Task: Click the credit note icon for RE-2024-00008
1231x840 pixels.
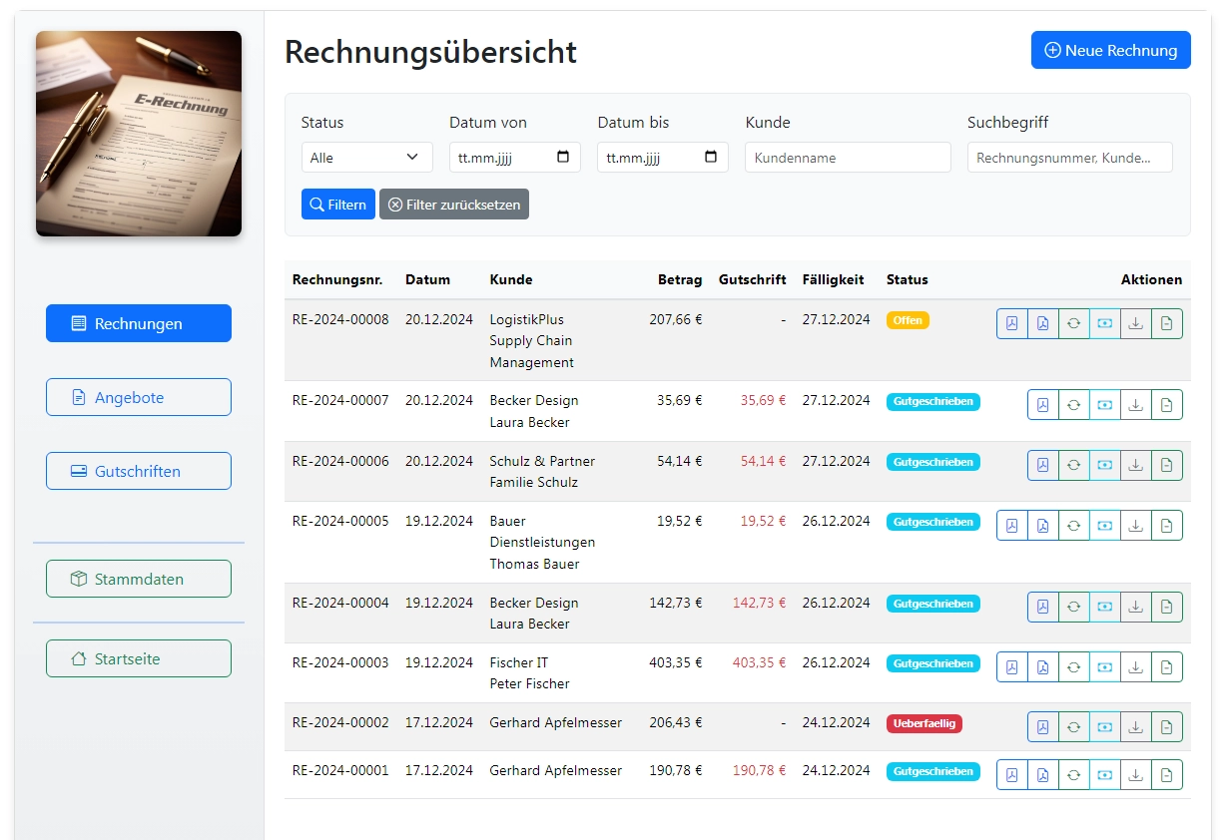Action: (x=1166, y=323)
